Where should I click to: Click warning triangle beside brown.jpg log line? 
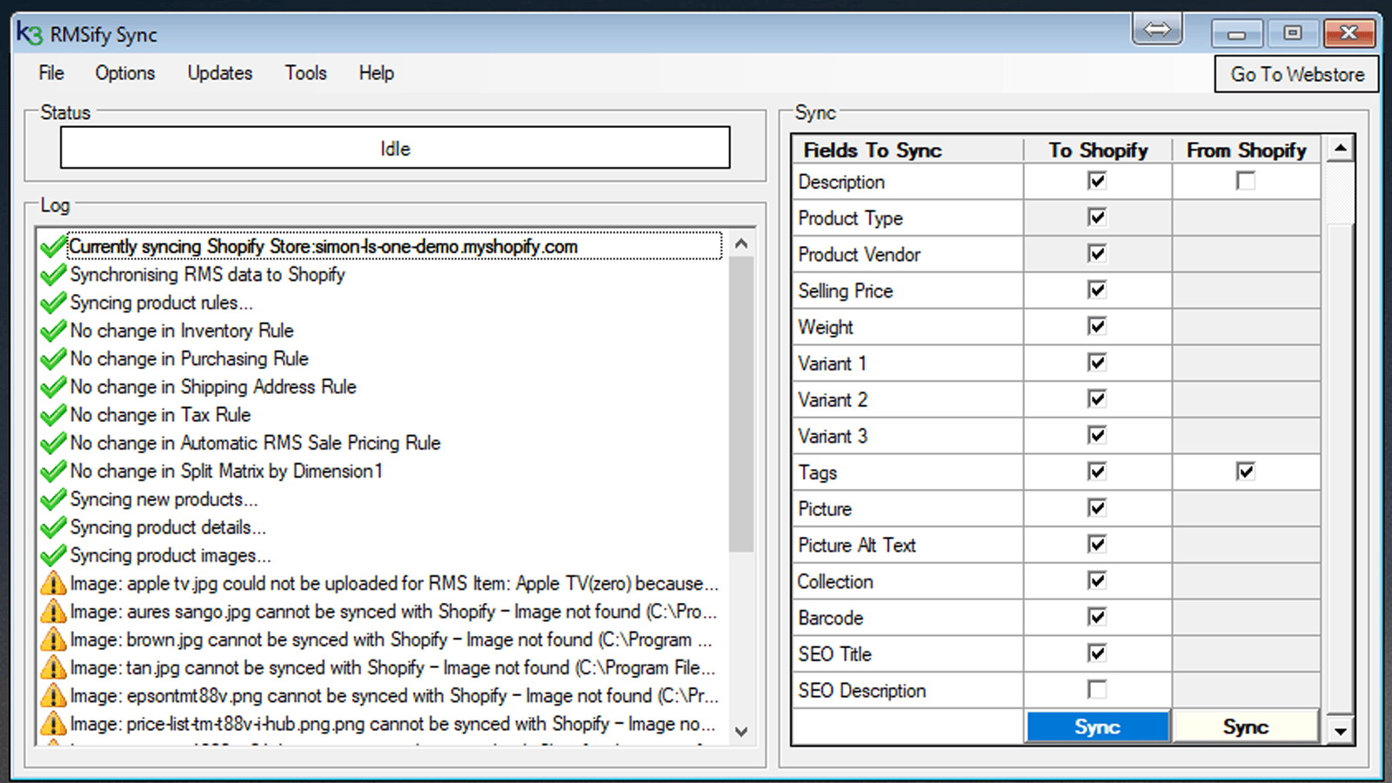[53, 639]
